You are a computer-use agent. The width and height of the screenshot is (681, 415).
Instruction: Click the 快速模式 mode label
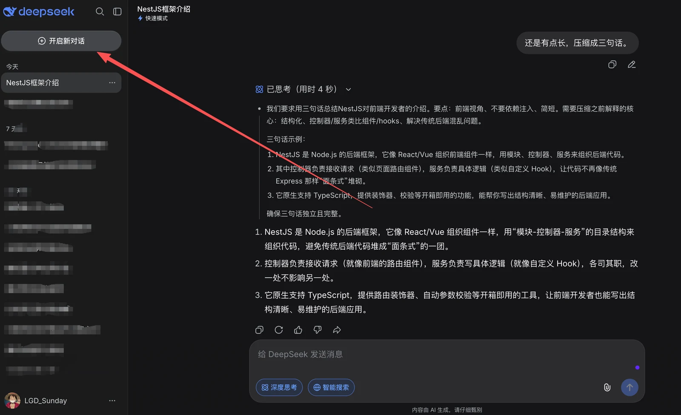point(156,18)
